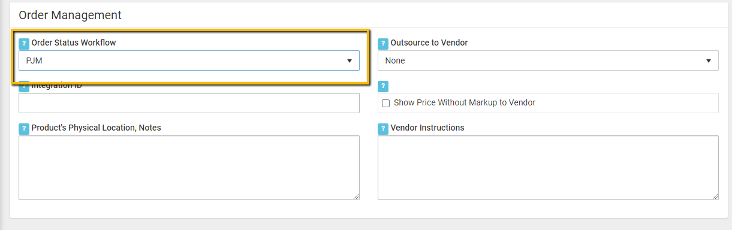
Task: Click inside the Vendor Instructions textarea
Action: pyautogui.click(x=548, y=168)
